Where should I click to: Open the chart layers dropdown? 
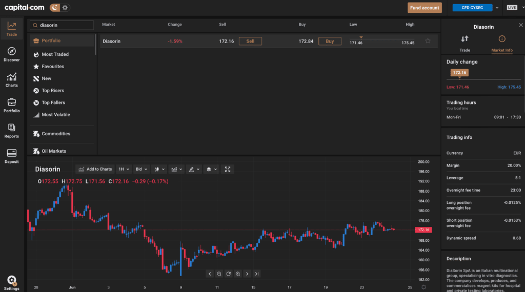point(212,169)
